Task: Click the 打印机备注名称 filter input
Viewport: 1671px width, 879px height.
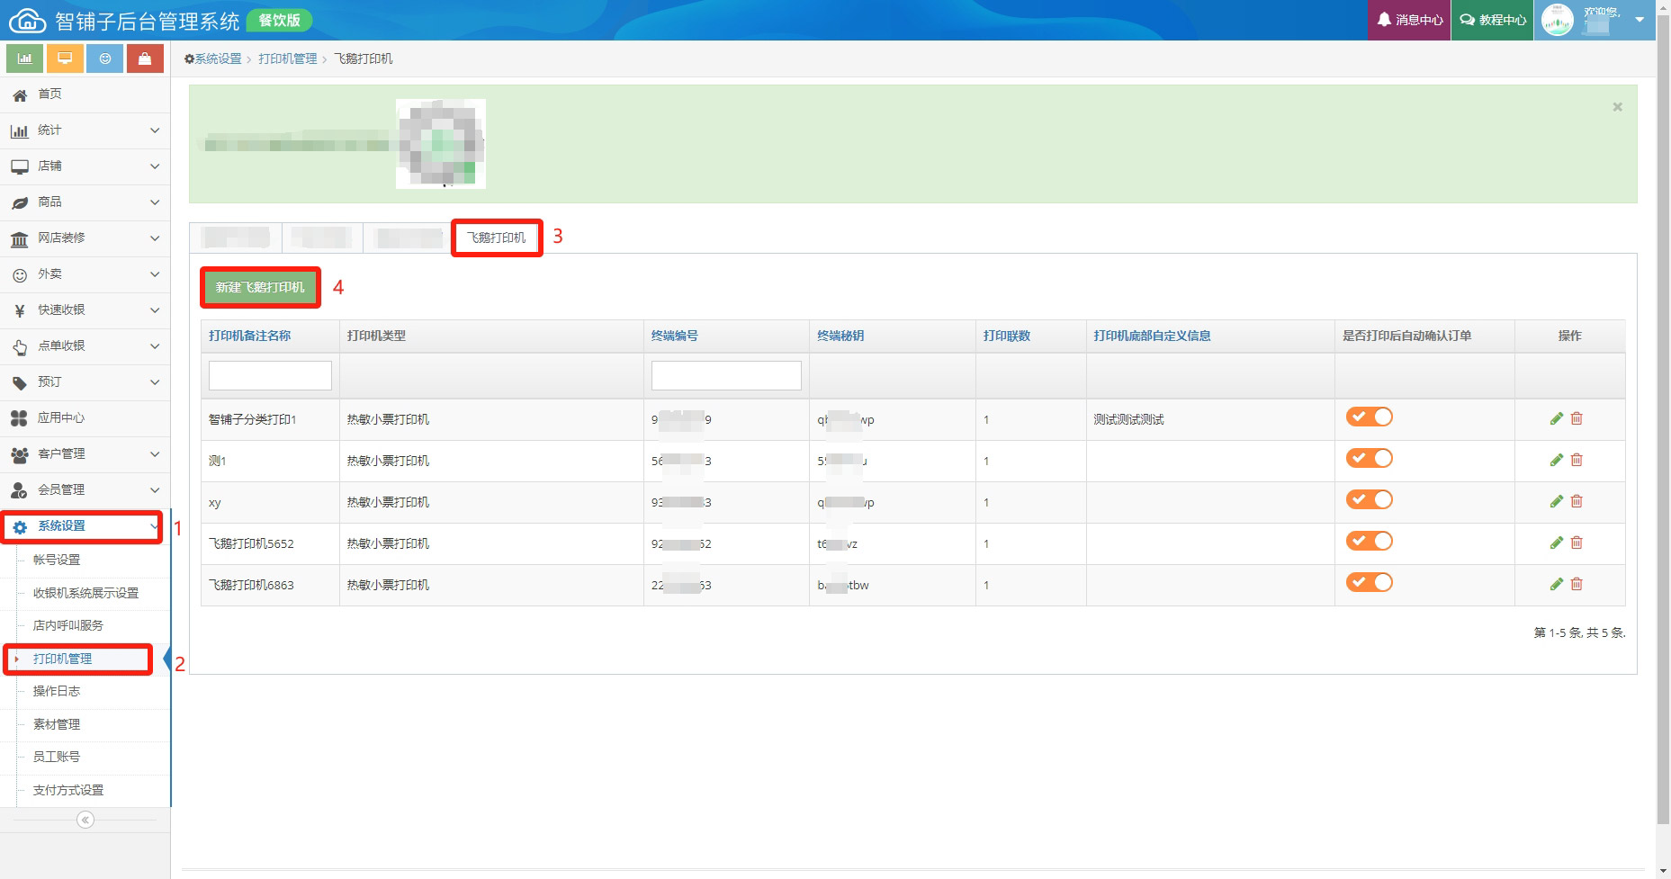Action: 270,375
